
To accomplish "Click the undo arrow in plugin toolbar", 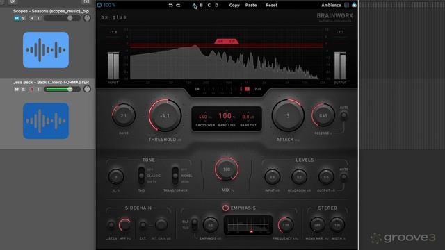I will pyautogui.click(x=170, y=5).
